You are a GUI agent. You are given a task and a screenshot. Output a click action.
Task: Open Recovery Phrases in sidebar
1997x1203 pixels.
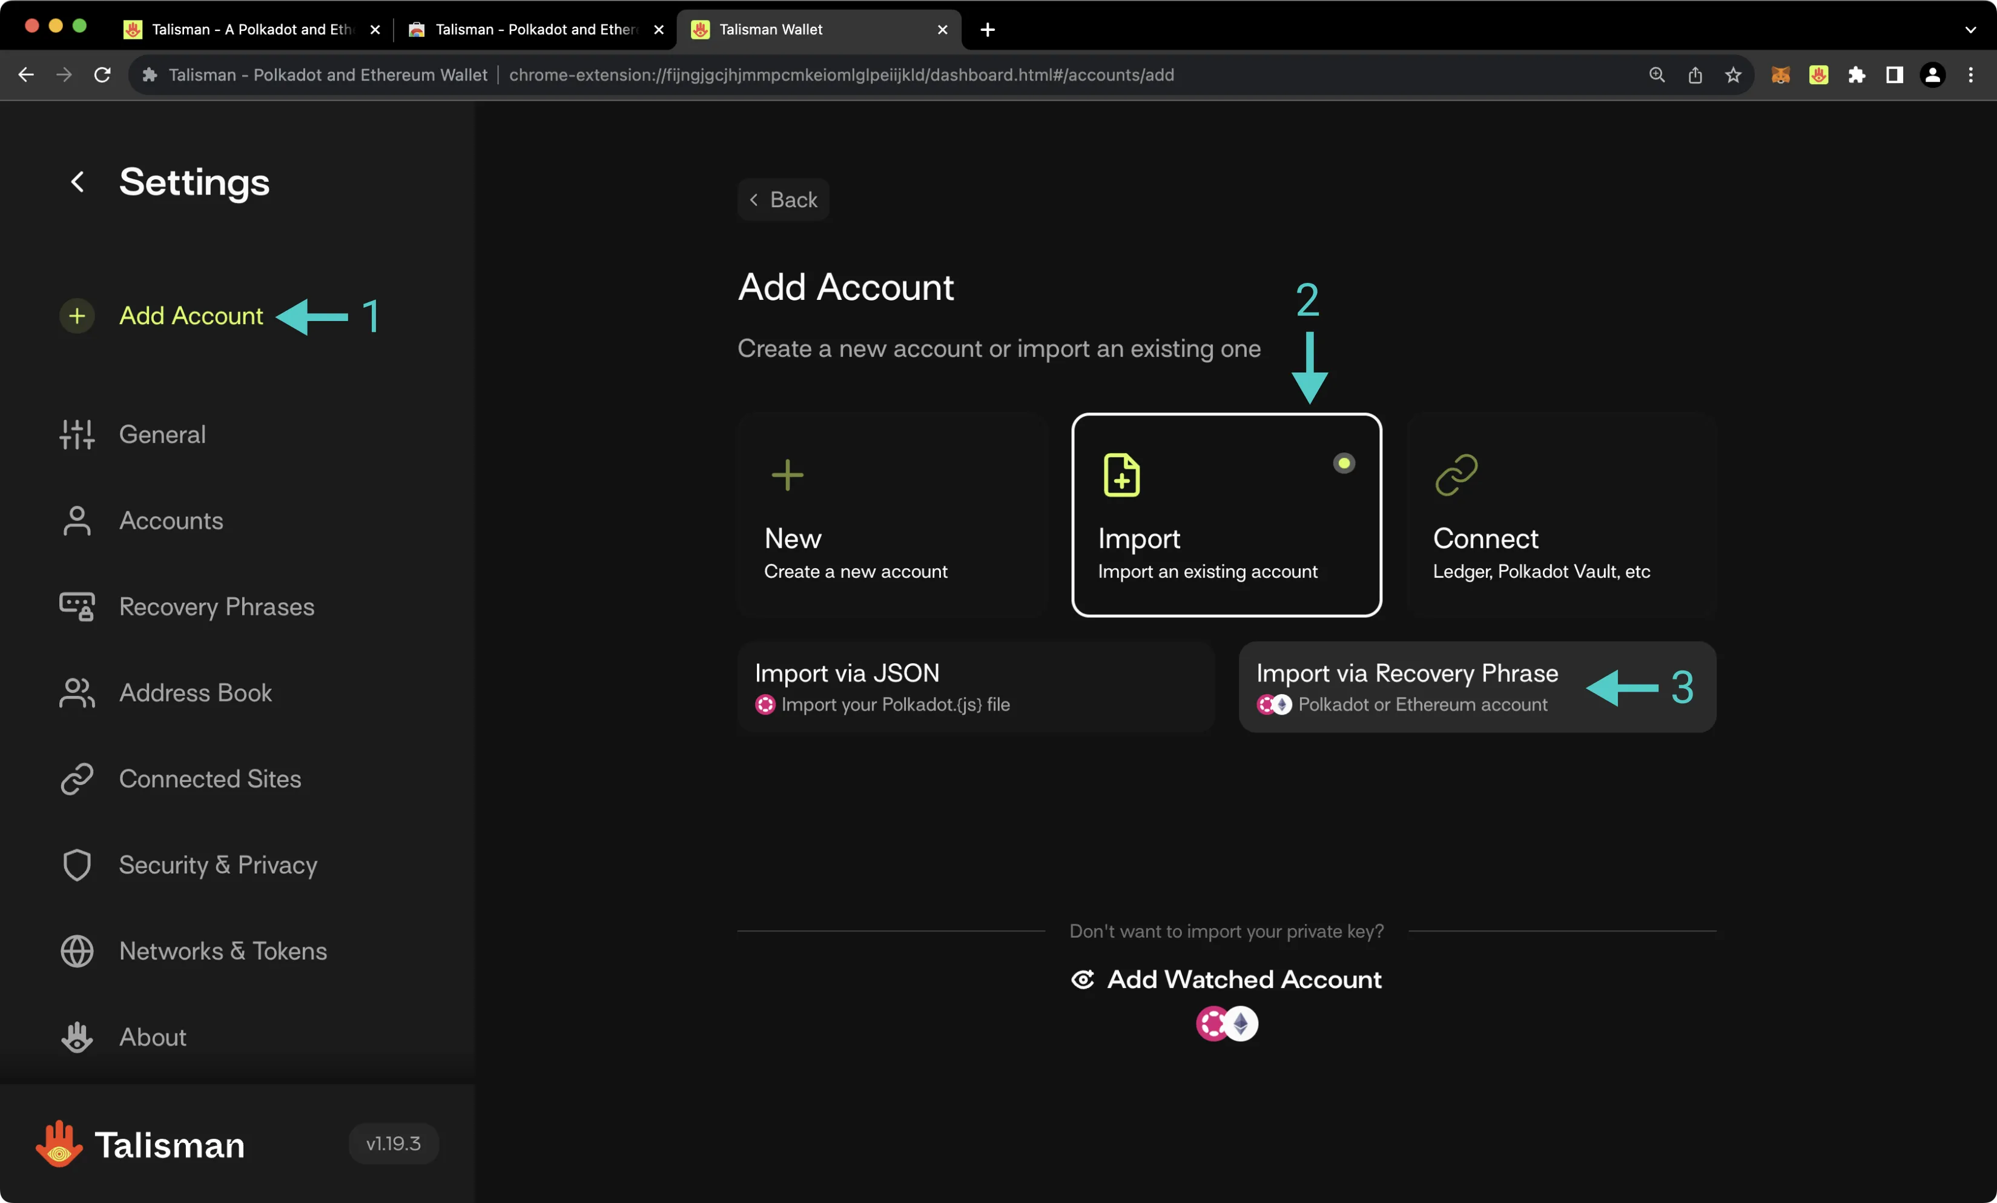tap(216, 606)
